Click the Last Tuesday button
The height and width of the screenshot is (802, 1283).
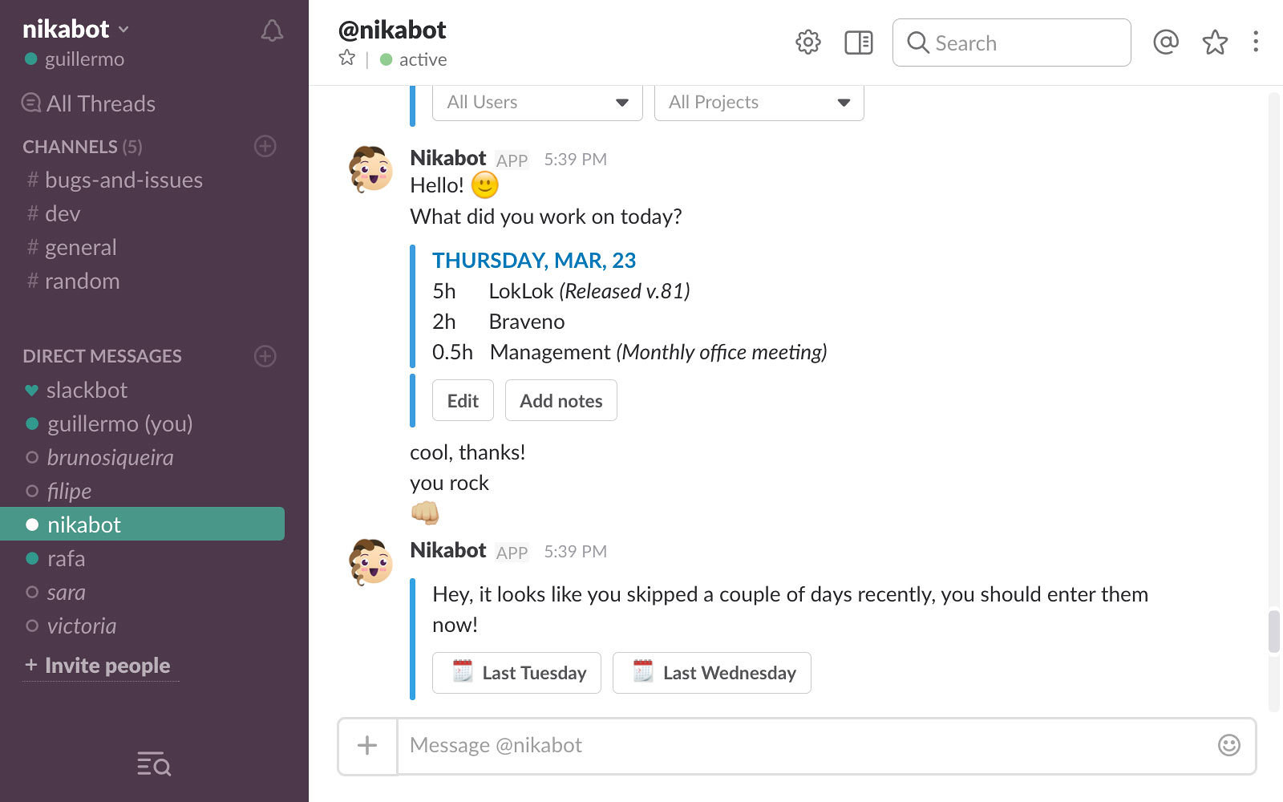pos(516,673)
